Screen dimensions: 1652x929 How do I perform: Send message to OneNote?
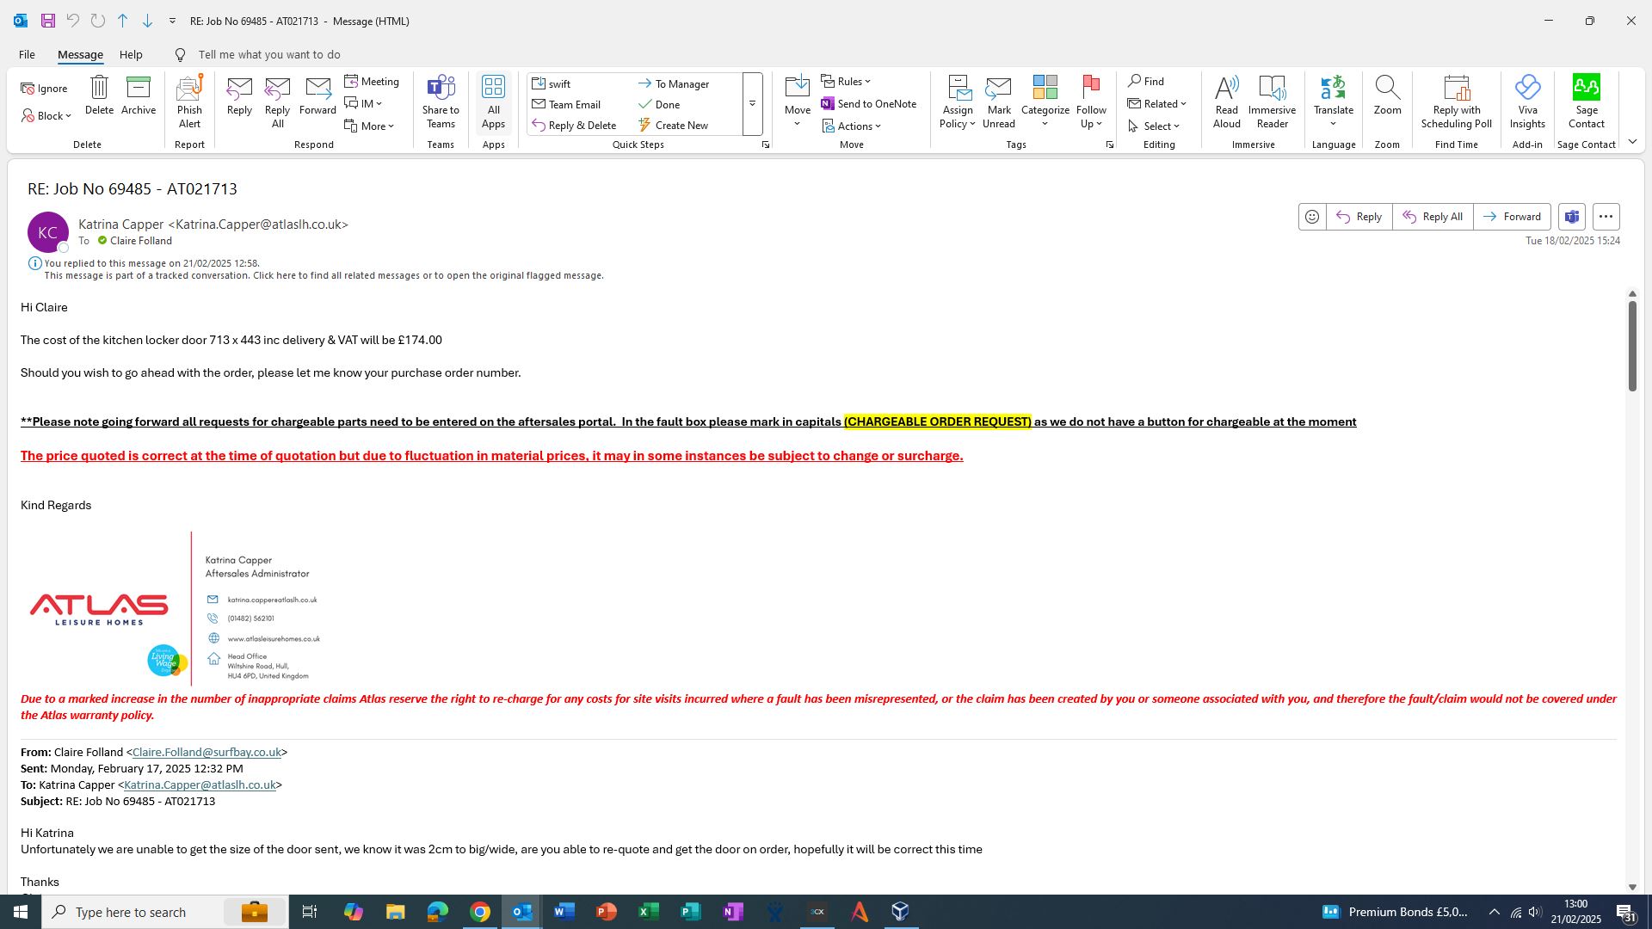tap(869, 104)
